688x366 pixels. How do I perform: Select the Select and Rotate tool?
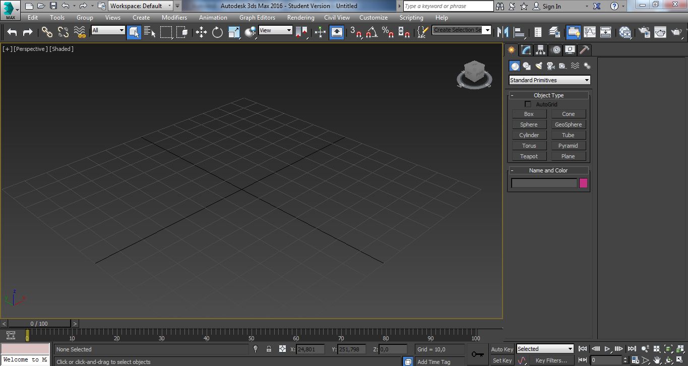click(x=217, y=32)
